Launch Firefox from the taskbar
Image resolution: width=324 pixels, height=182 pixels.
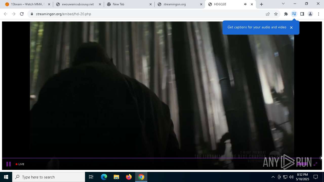tap(129, 177)
